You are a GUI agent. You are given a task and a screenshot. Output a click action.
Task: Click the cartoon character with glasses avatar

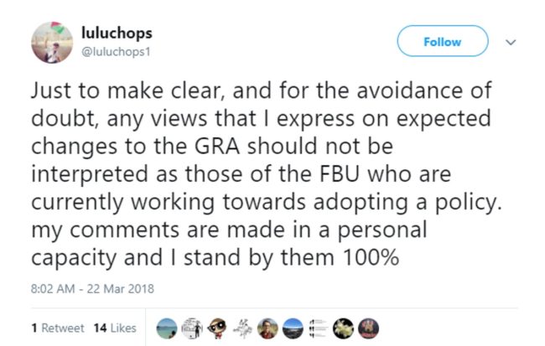click(216, 327)
